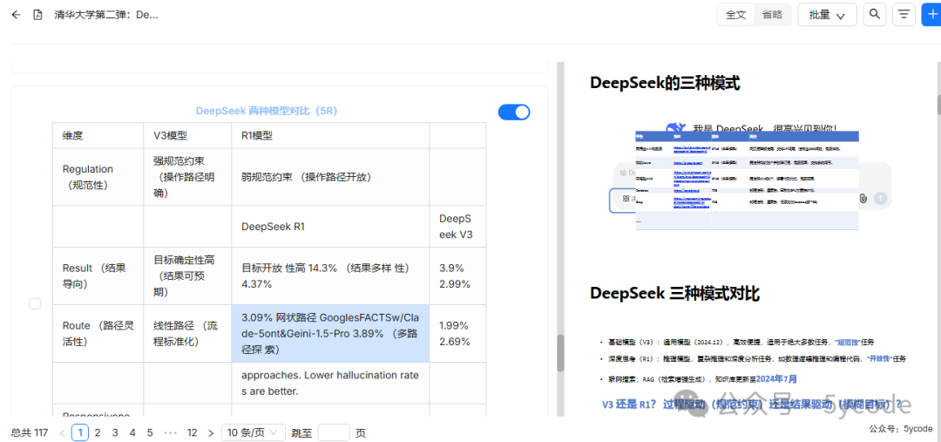Click the 2024年7月 highlighted text
This screenshot has width=941, height=442.
pyautogui.click(x=776, y=379)
